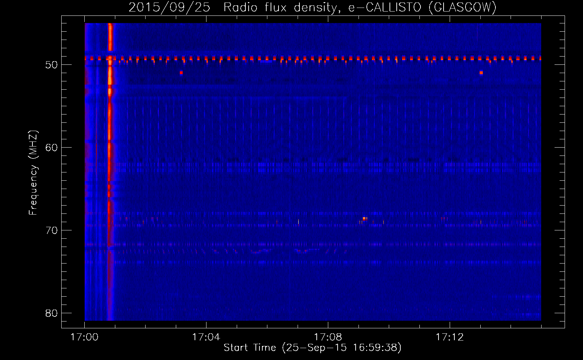Click the 17:00 time tick label
This screenshot has width=583, height=360.
84,337
